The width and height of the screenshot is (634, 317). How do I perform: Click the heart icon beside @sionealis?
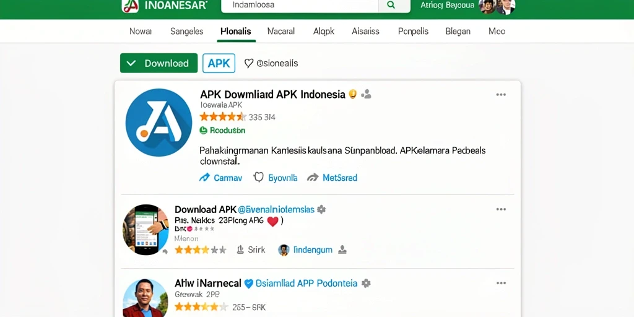coord(249,63)
